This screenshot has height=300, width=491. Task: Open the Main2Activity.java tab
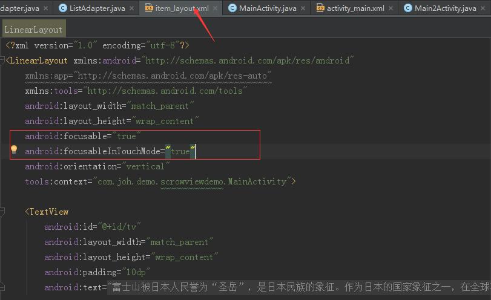(445, 8)
